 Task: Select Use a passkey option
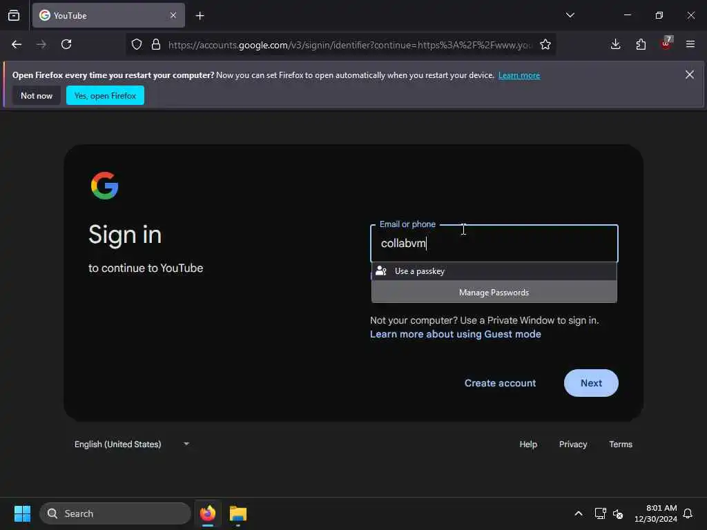coord(494,271)
